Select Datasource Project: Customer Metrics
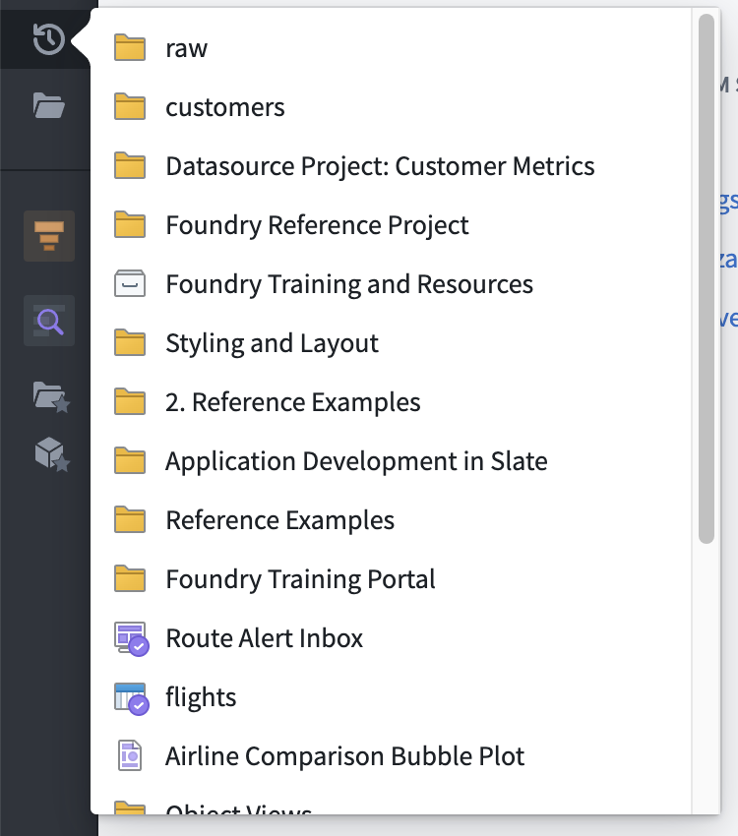Image resolution: width=738 pixels, height=836 pixels. pos(380,166)
